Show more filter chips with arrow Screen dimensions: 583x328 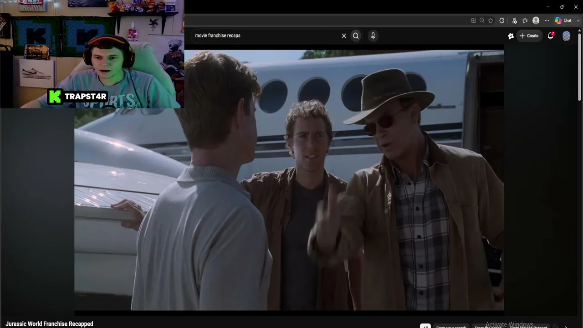[x=566, y=326]
